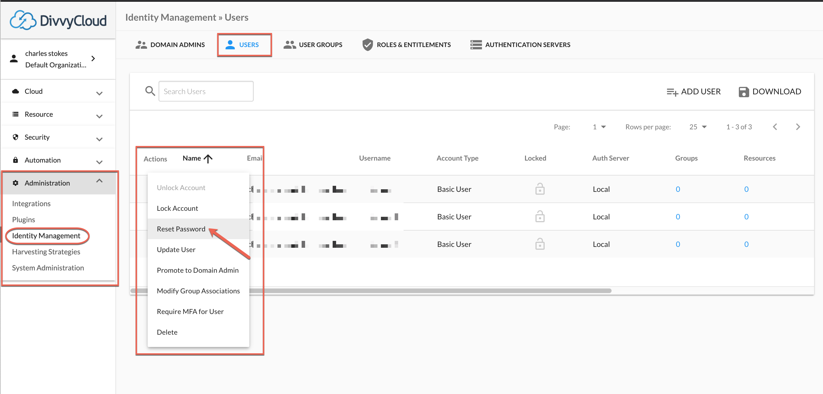Click the Username column header

click(x=375, y=158)
